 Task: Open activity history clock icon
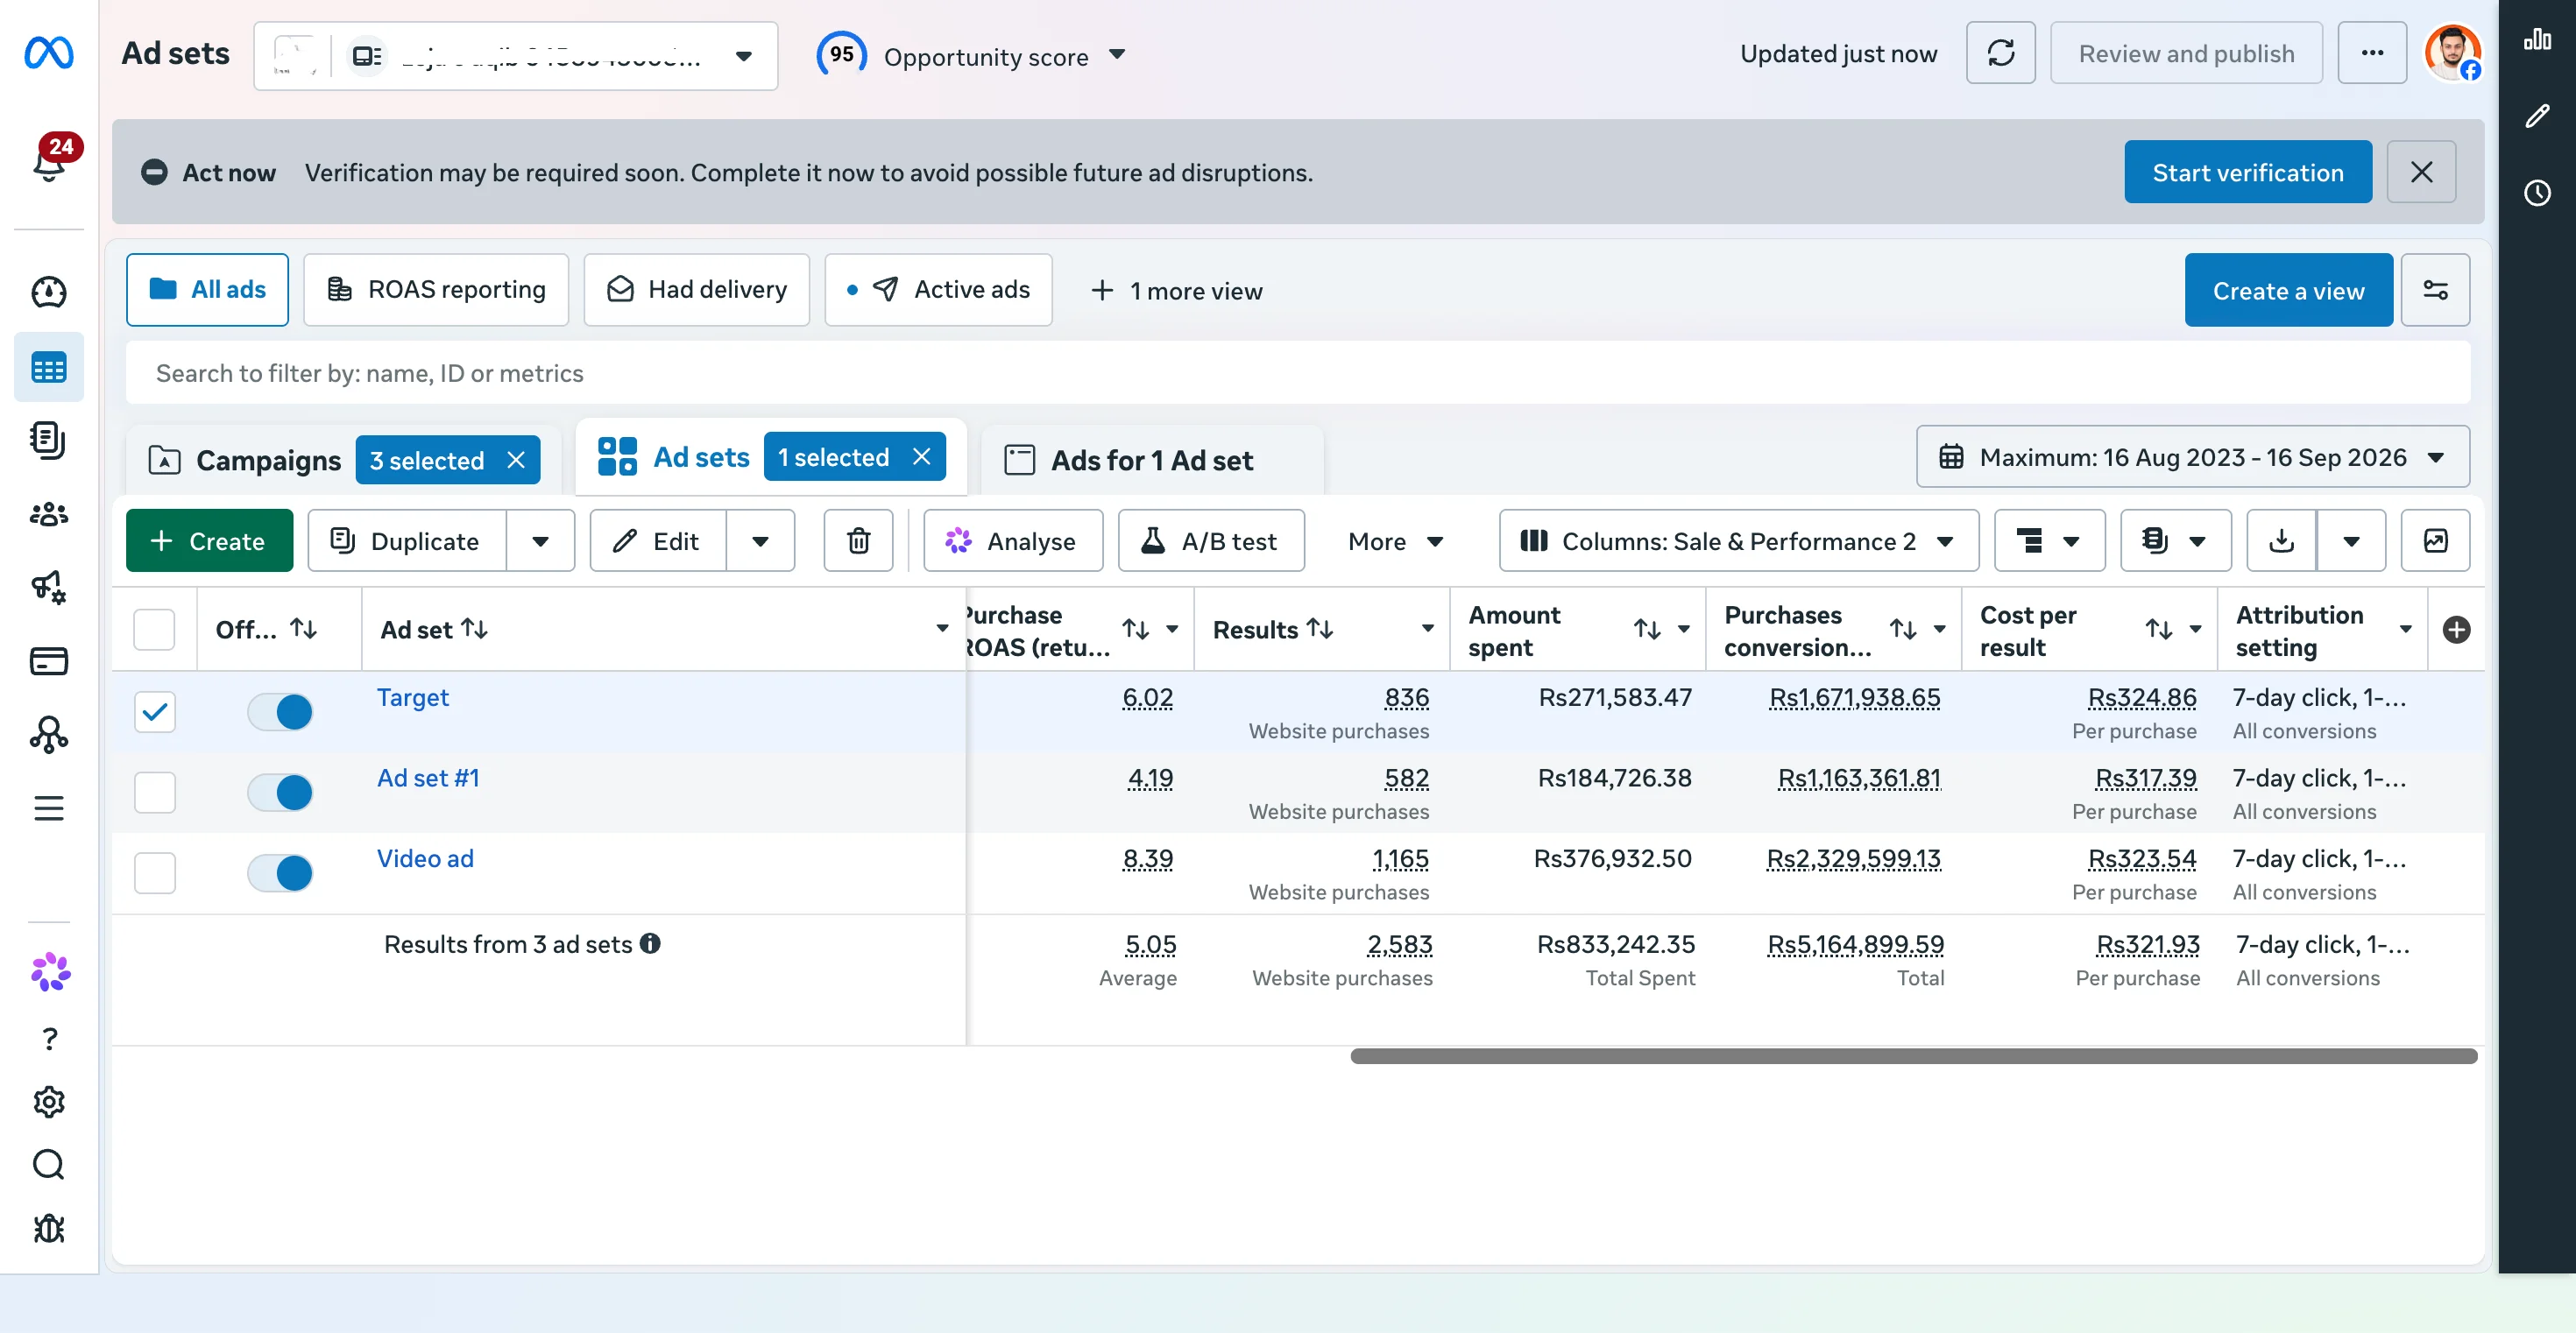point(2537,193)
